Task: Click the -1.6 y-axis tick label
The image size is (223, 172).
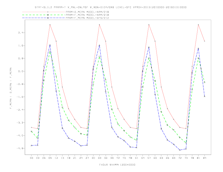Action: point(20,97)
